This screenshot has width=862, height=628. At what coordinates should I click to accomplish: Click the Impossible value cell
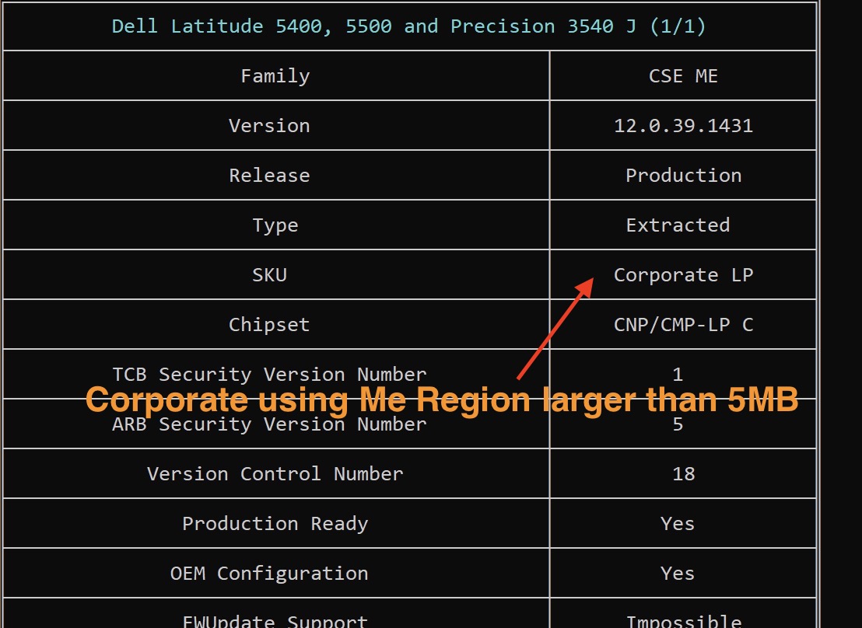(x=683, y=620)
